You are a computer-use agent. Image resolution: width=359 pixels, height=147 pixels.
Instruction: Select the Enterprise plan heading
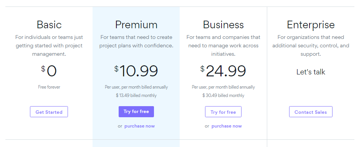point(311,24)
